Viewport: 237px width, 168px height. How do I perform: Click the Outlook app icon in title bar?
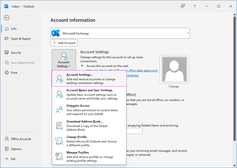point(6,6)
